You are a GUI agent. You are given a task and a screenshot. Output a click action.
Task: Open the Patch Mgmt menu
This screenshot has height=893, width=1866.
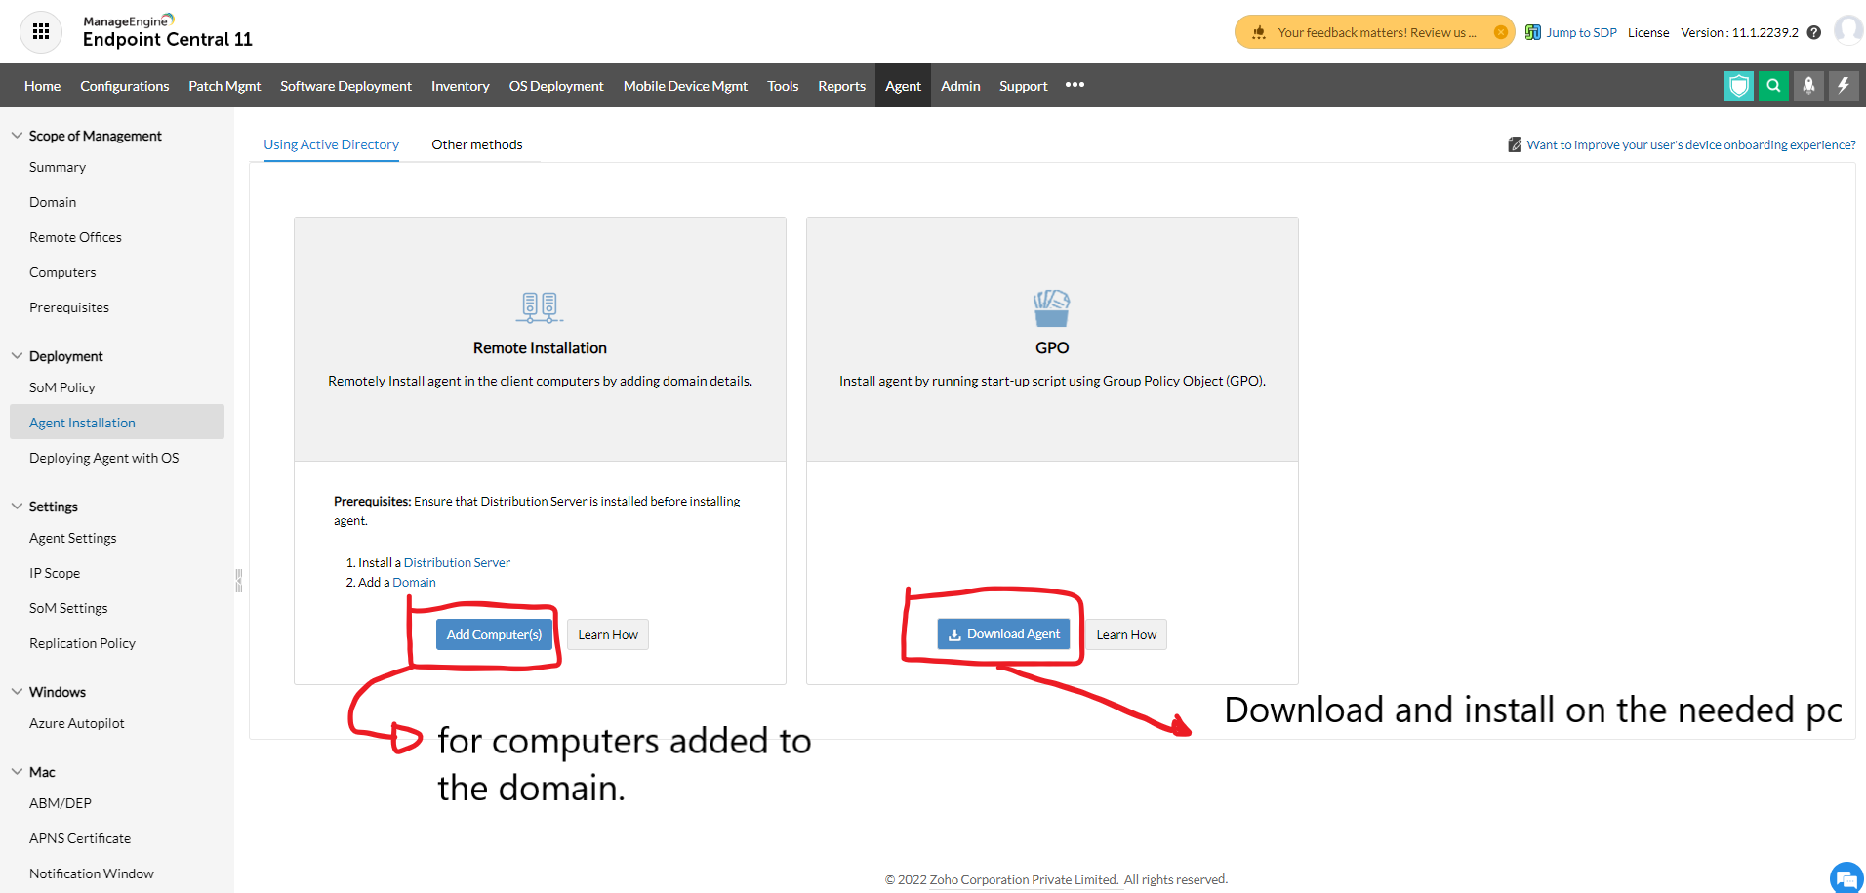224,86
